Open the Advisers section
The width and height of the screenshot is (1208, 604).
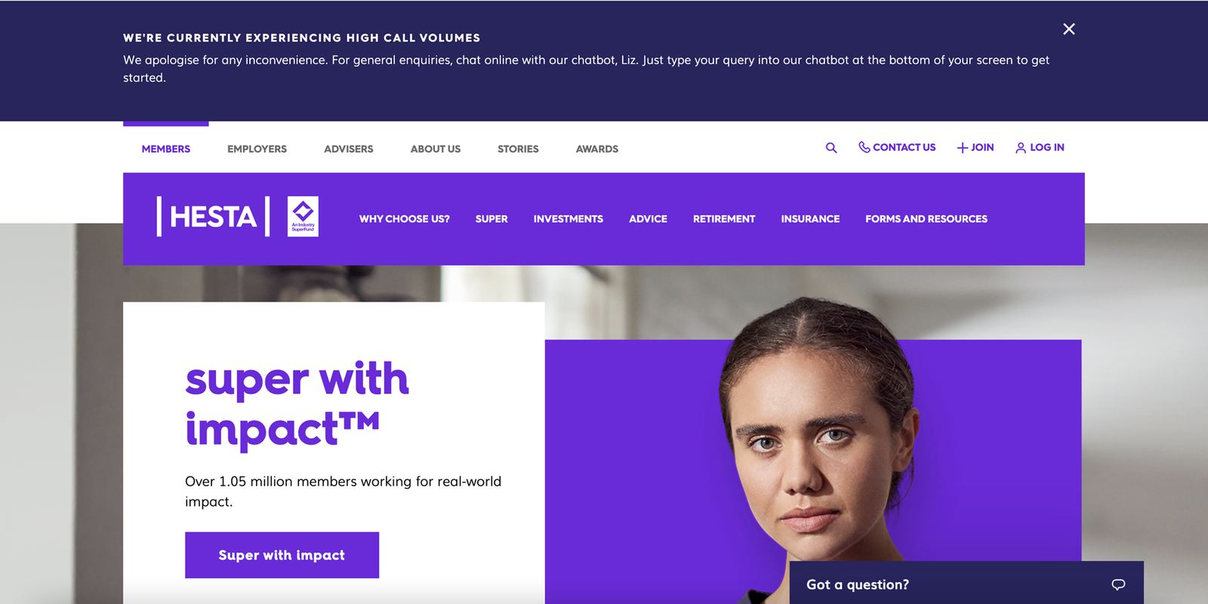[x=349, y=149]
